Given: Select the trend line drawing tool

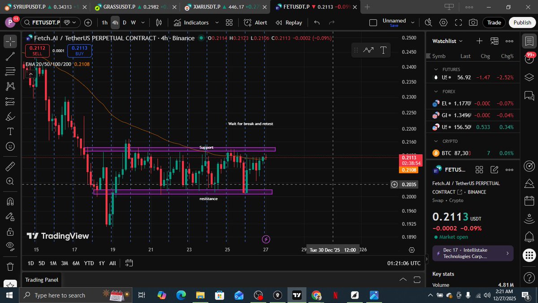Looking at the screenshot, I should click(x=10, y=56).
